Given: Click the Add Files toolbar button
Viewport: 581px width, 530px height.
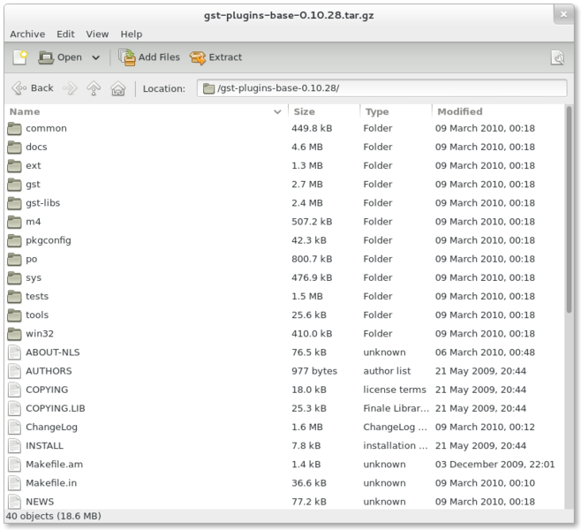Looking at the screenshot, I should click(149, 57).
